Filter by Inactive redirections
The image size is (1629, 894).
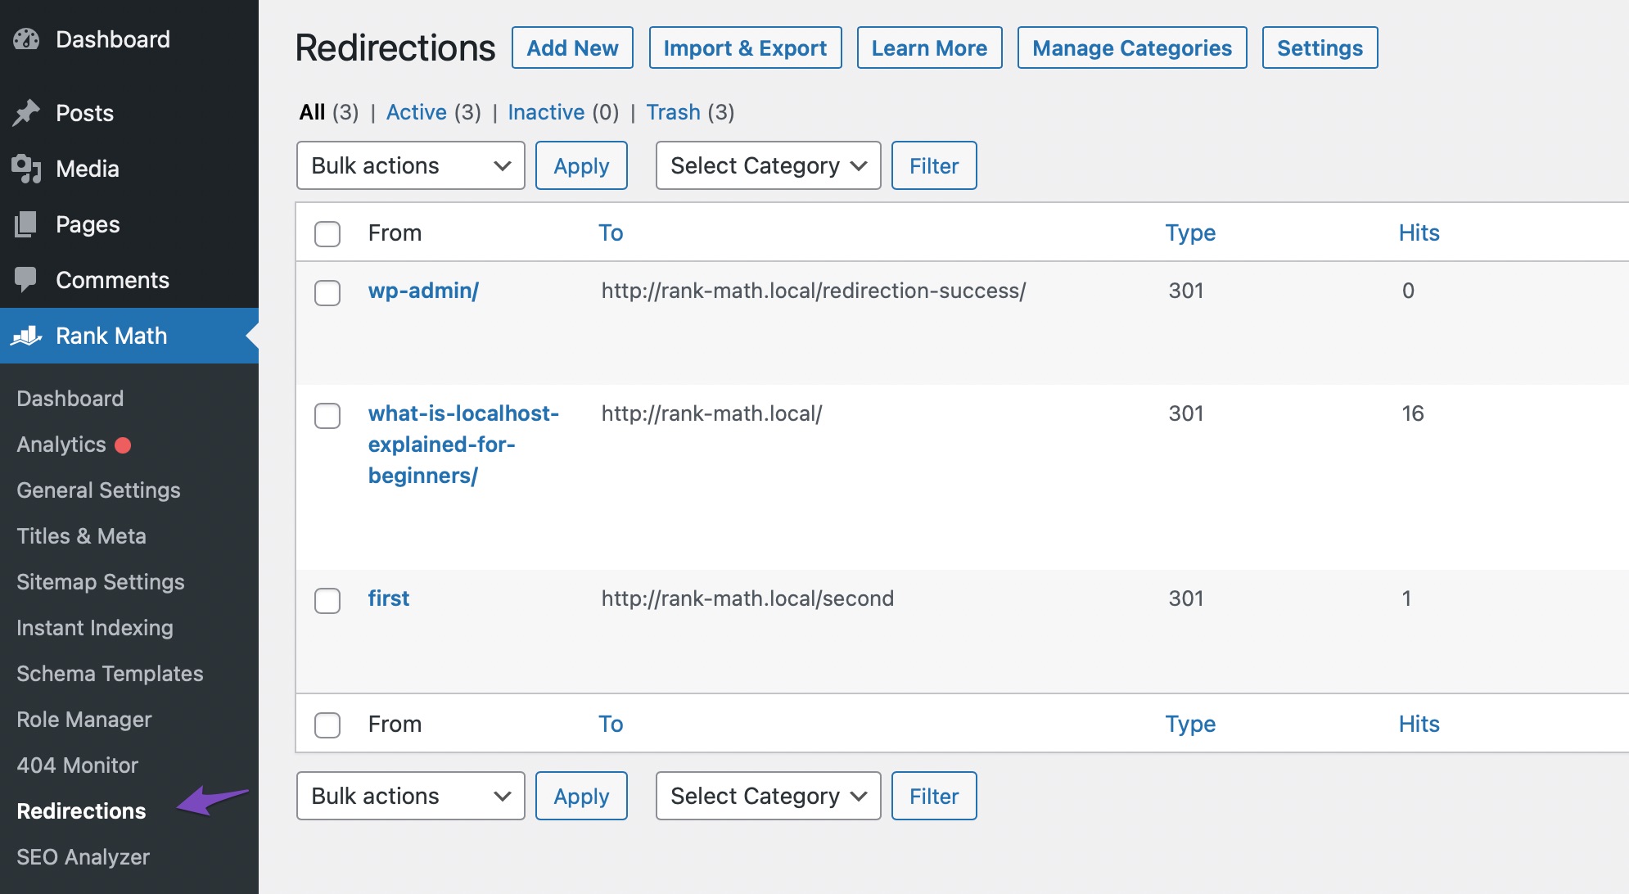tap(546, 112)
